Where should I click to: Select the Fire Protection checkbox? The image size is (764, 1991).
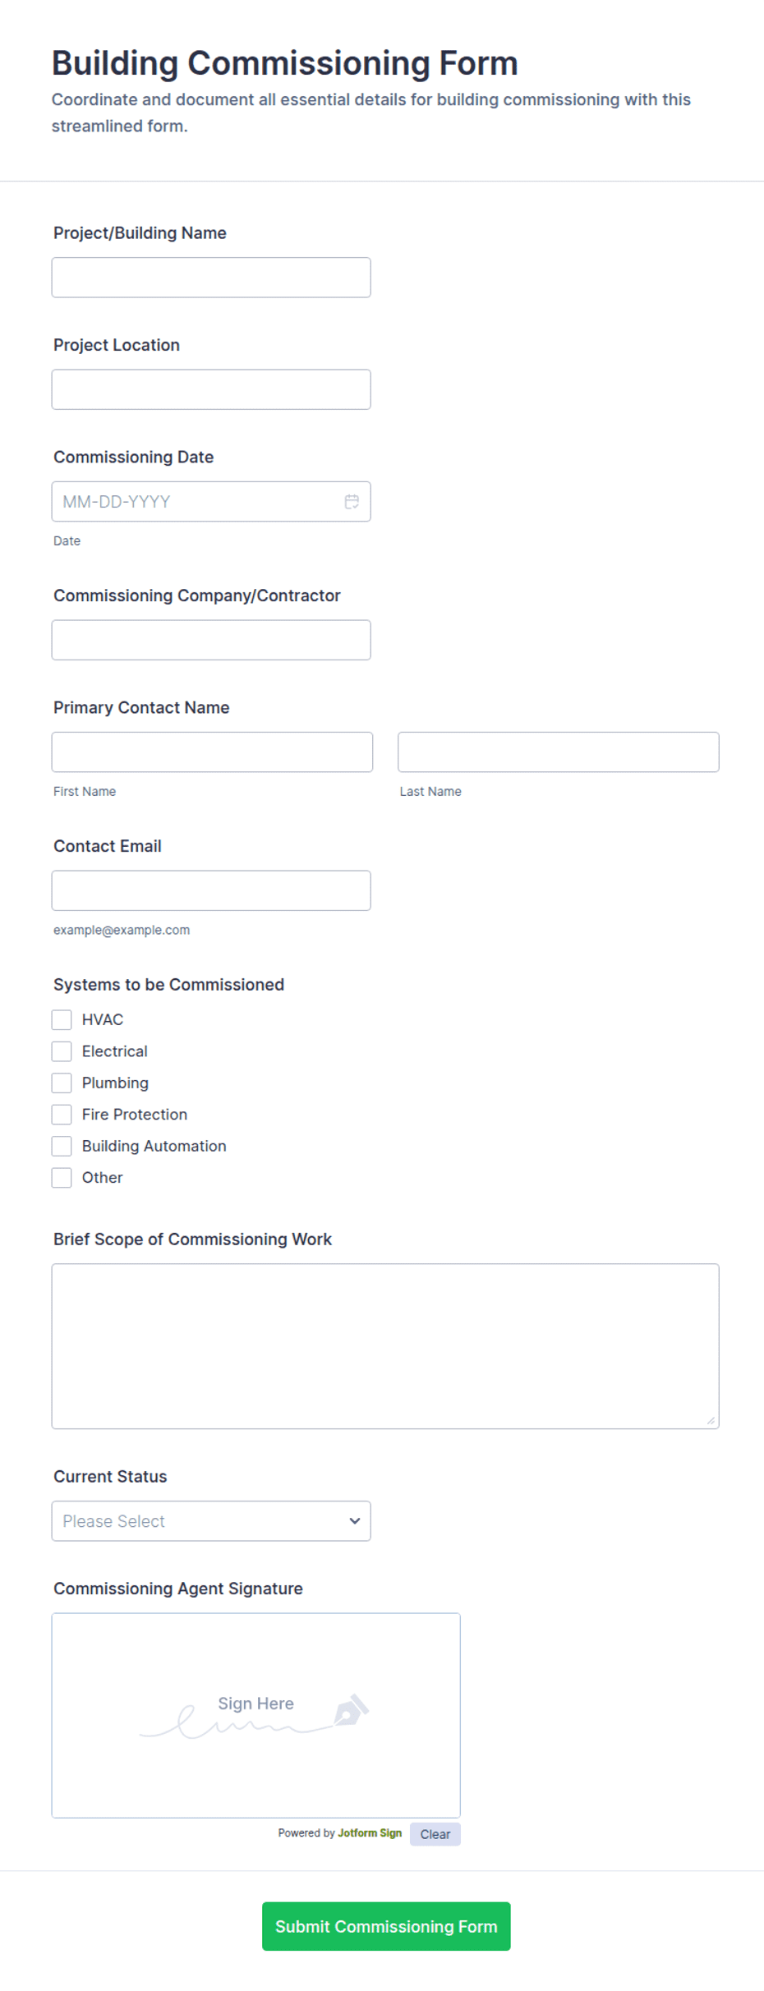coord(62,1115)
